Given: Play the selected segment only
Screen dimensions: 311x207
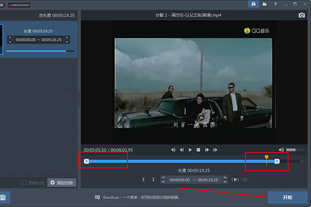Looking at the screenshot, I should (235, 180).
